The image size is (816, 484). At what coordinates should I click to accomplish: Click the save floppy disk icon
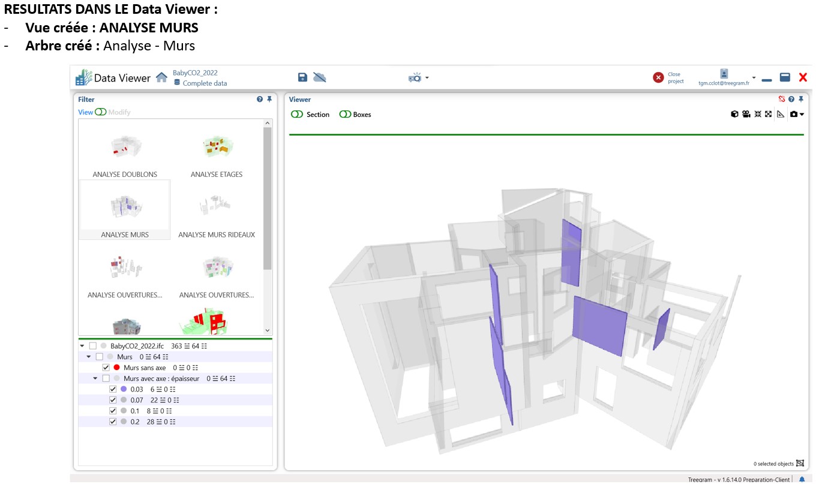point(302,77)
